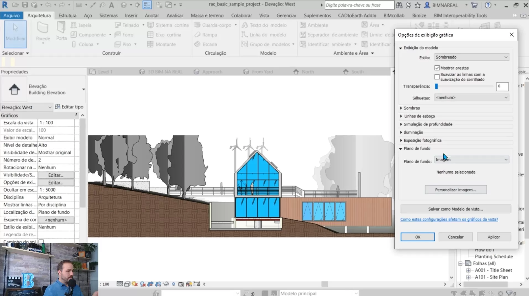The height and width of the screenshot is (296, 529).
Task: Click the Temporary Hide/Isolate glasses icon
Action: (166, 284)
